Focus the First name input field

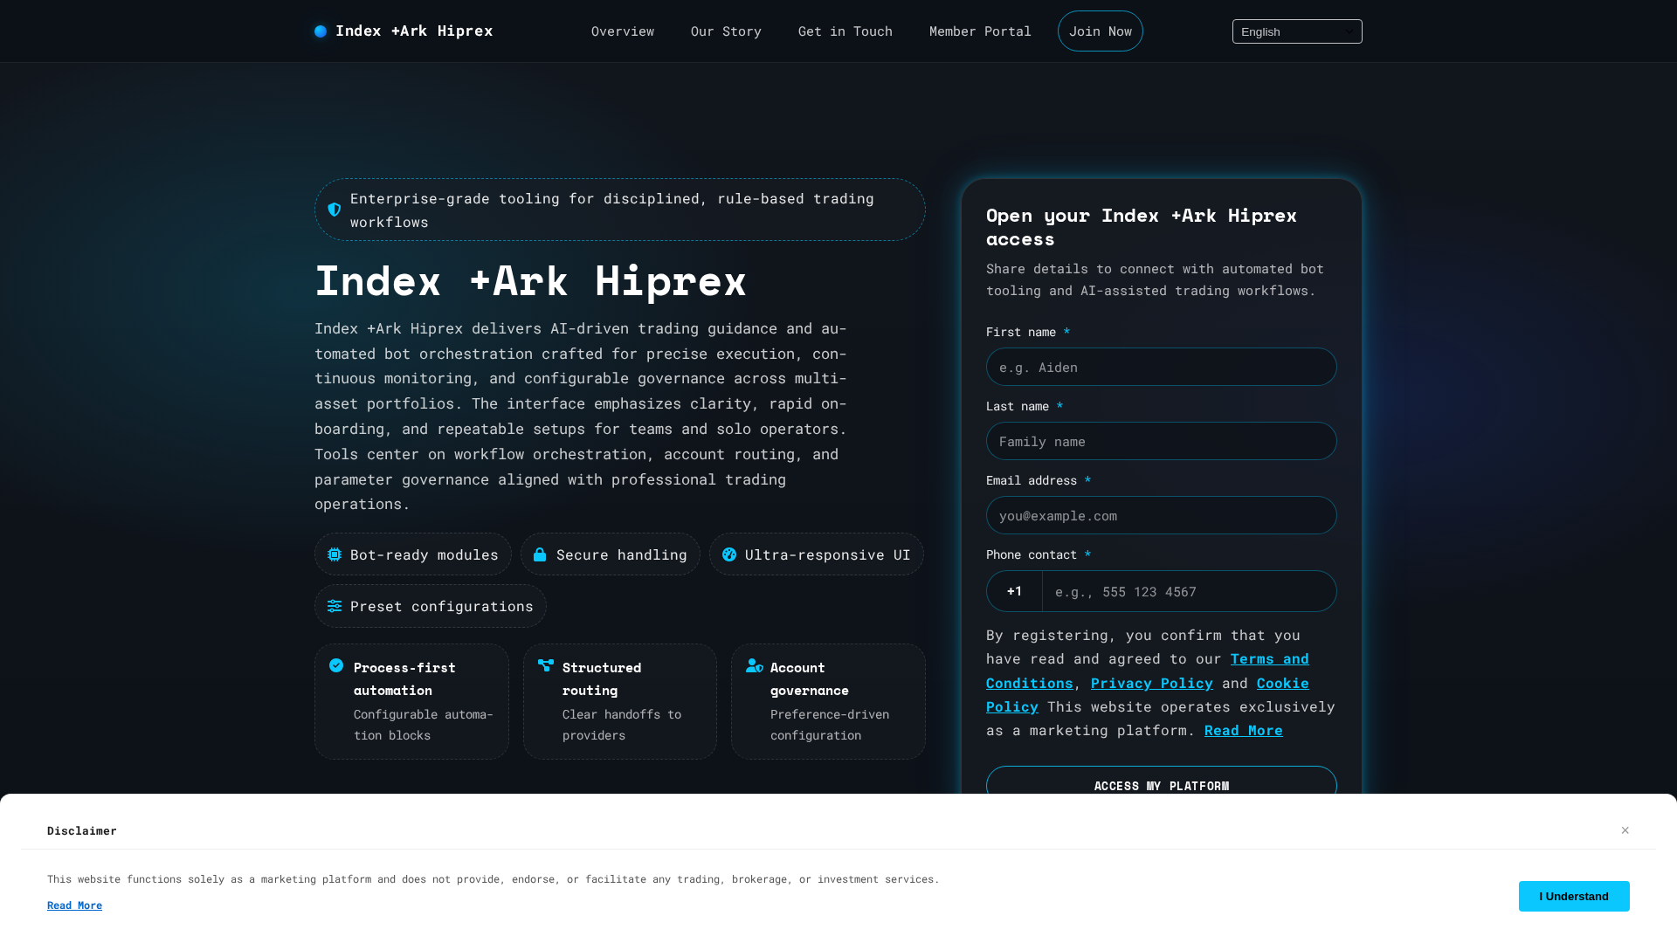[x=1162, y=367]
